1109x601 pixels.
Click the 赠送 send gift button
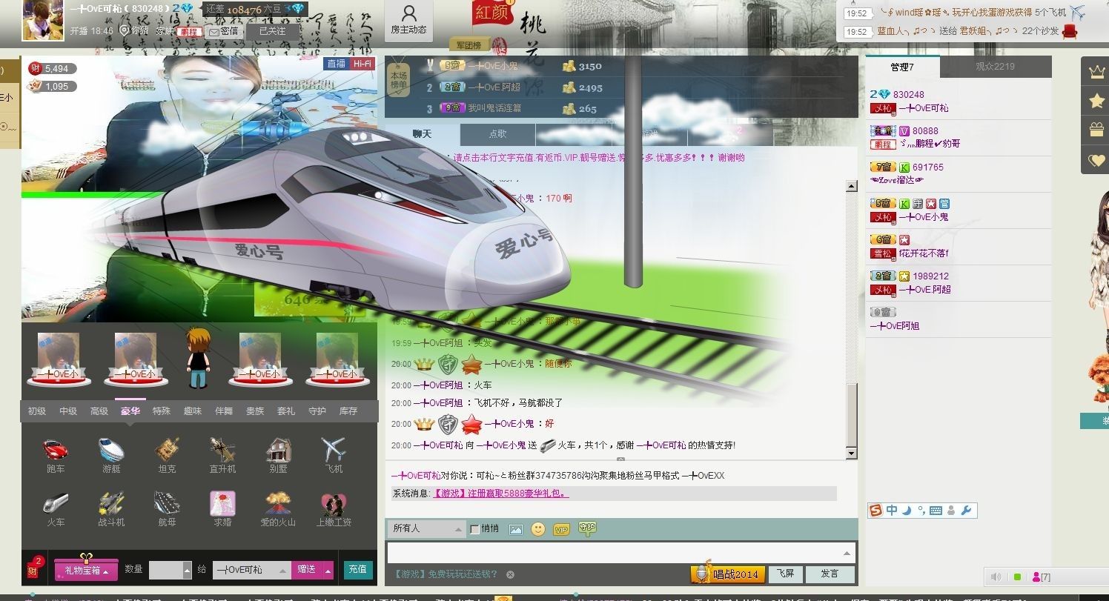[307, 569]
